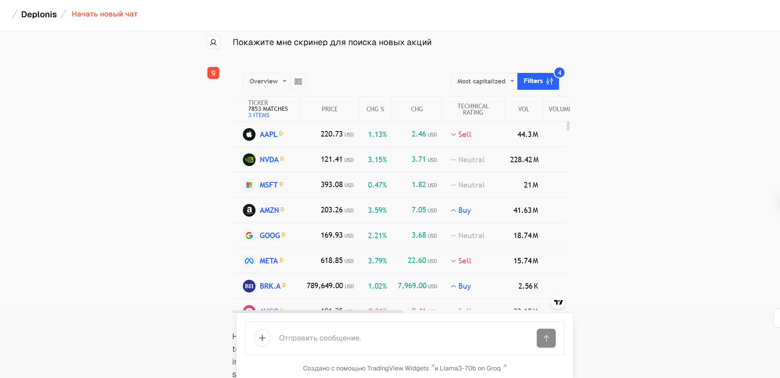780x378 pixels.
Task: Open the column setup icon
Action: pyautogui.click(x=298, y=81)
